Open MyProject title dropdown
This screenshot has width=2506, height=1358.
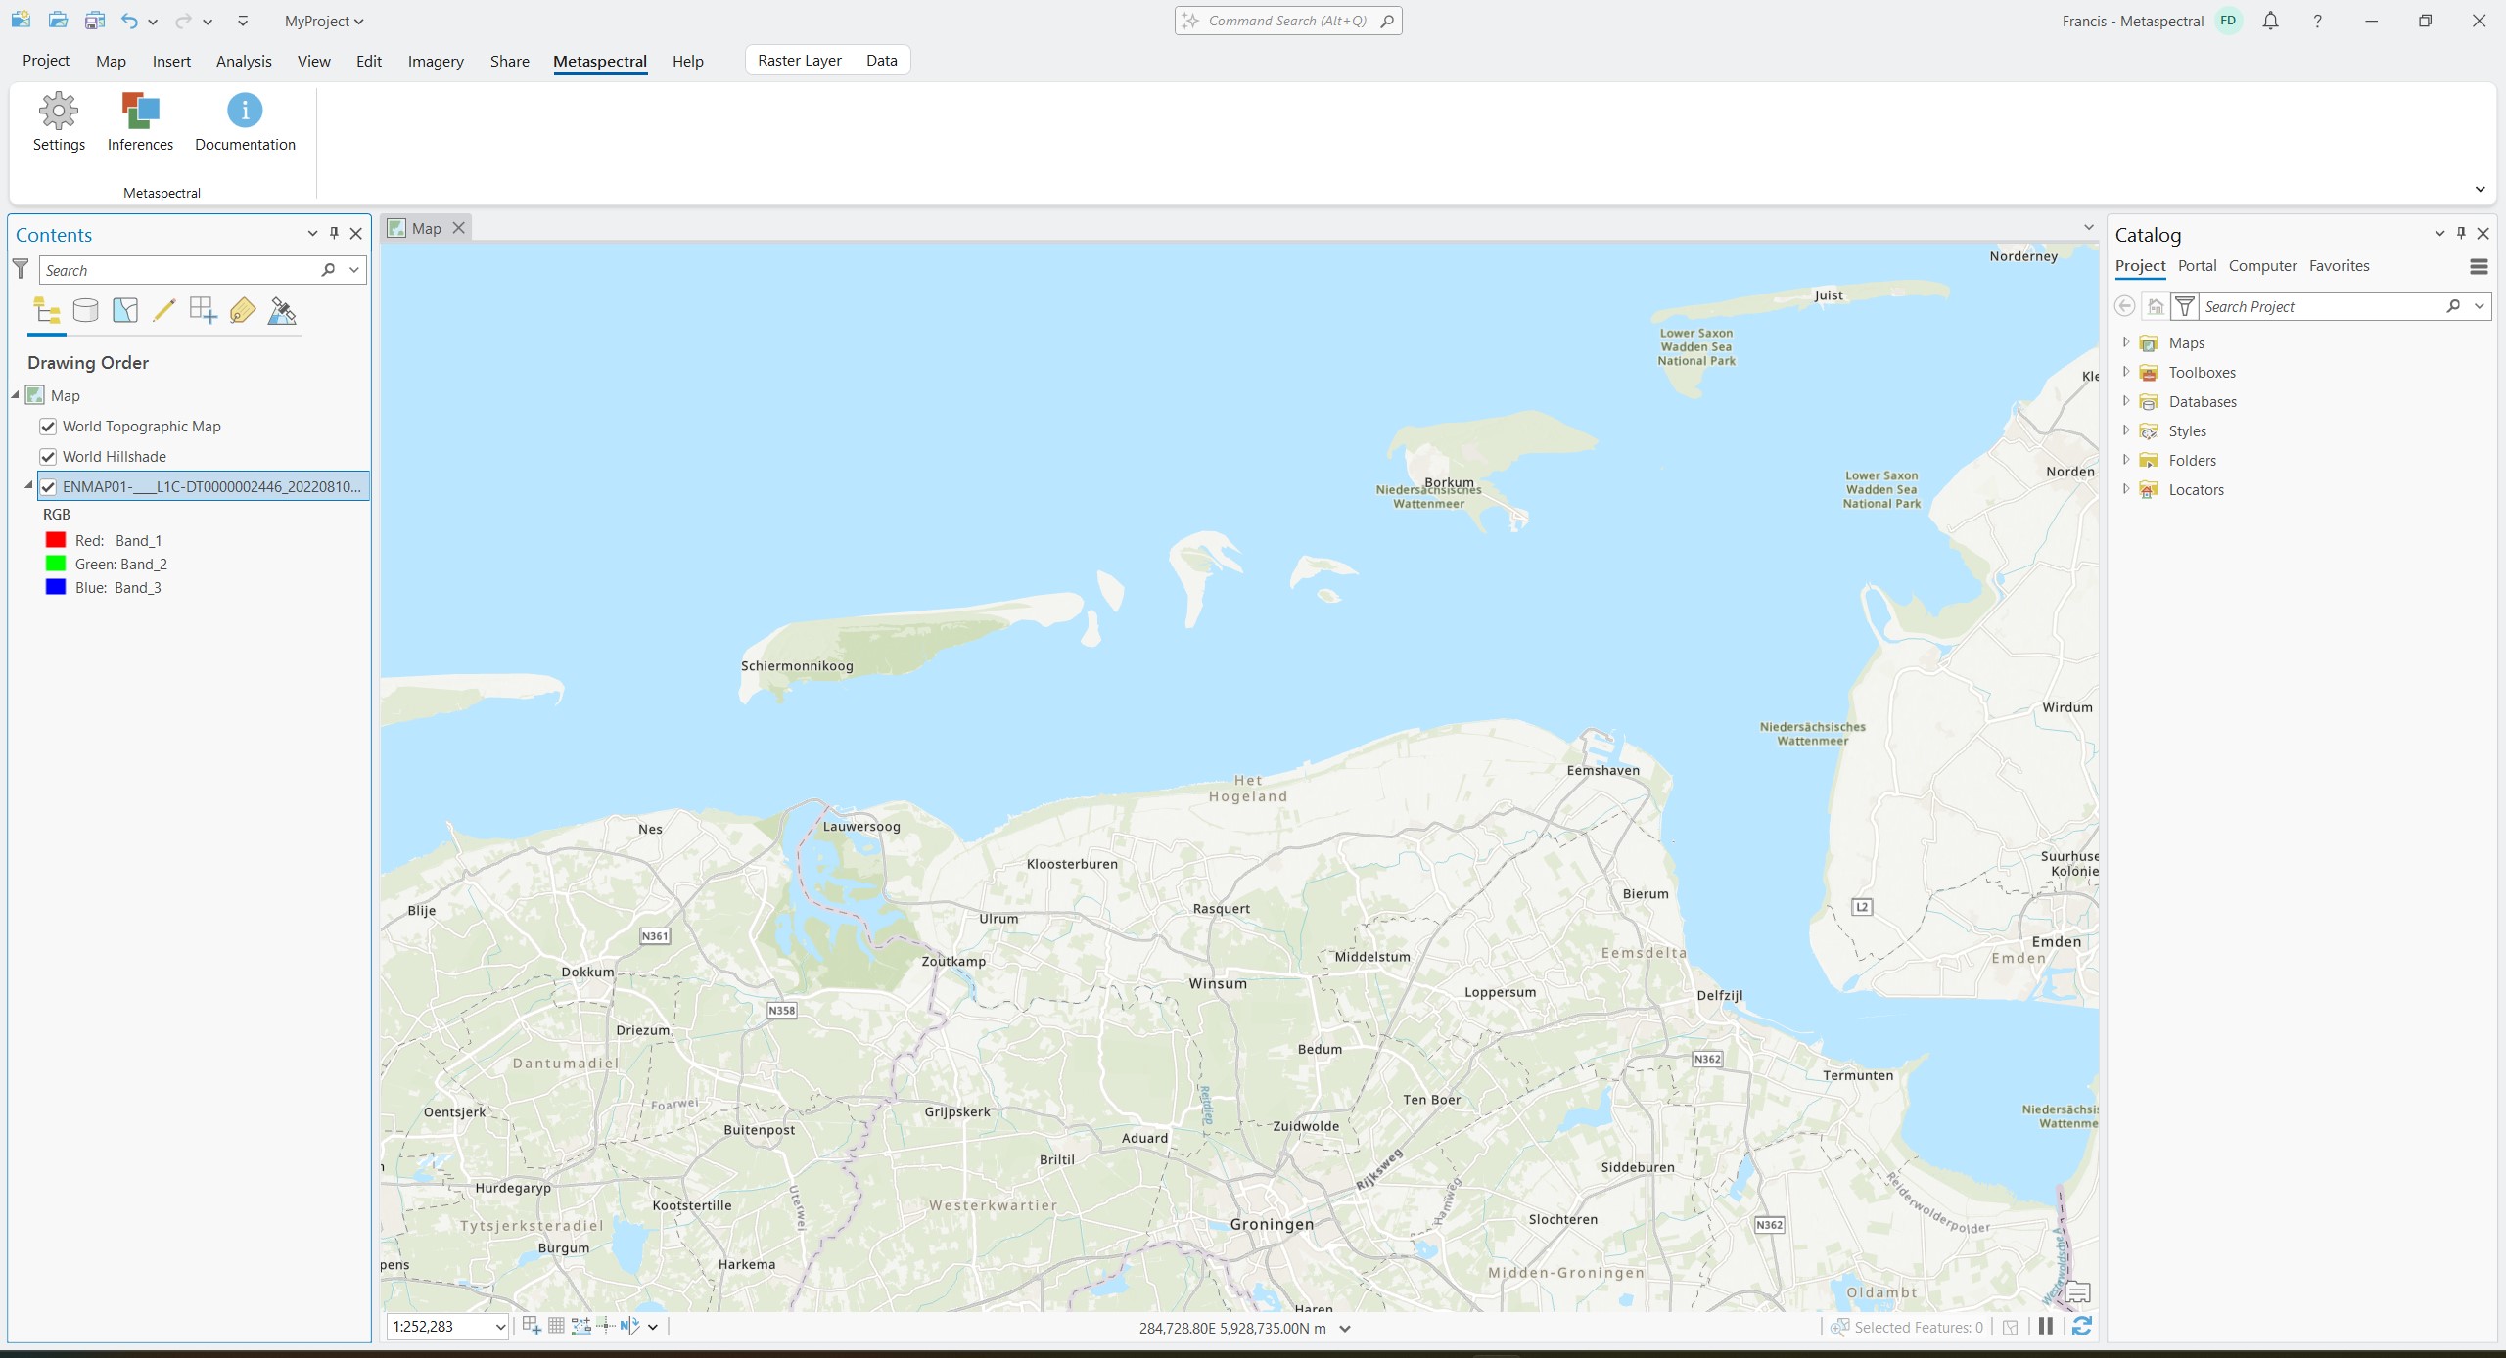point(324,21)
